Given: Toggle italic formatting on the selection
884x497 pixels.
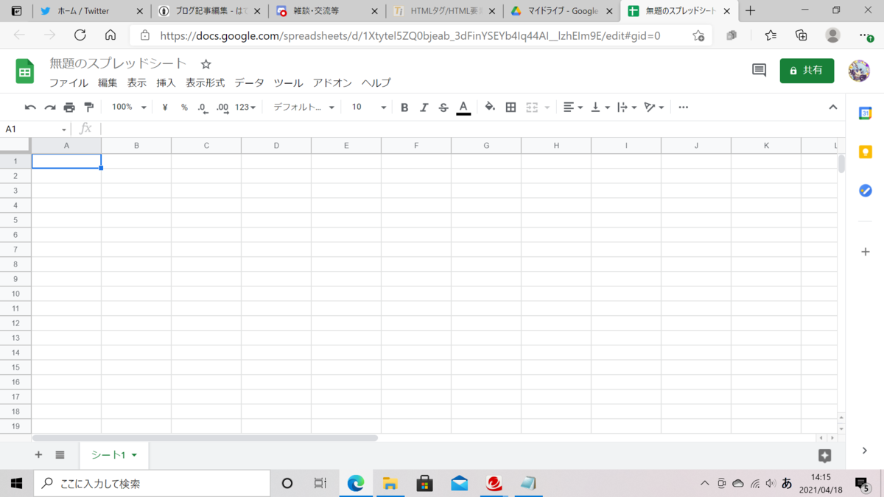Looking at the screenshot, I should 424,107.
